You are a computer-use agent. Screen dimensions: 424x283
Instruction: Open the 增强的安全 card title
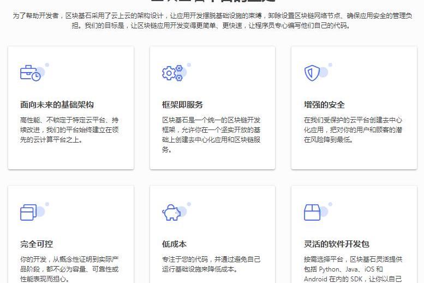[x=324, y=105]
